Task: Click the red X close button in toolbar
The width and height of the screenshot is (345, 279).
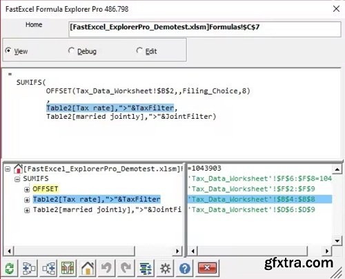Action: (207, 268)
